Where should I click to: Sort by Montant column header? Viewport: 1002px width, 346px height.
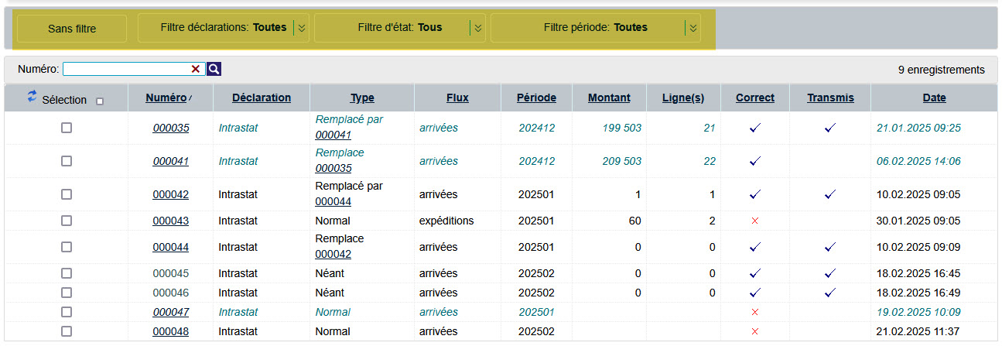(609, 98)
